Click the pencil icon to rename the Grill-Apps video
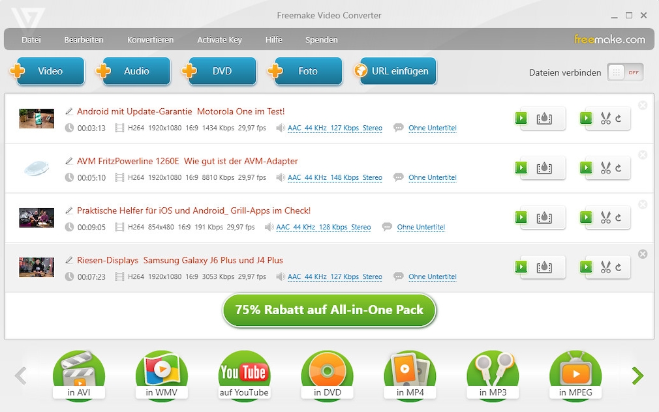Viewport: 659px width, 412px height. coord(69,210)
